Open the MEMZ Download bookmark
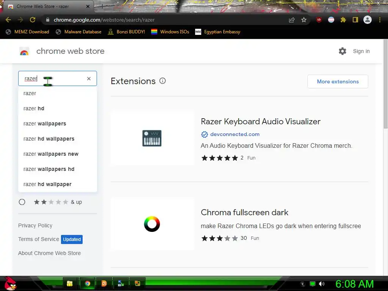The width and height of the screenshot is (388, 291). [x=27, y=32]
